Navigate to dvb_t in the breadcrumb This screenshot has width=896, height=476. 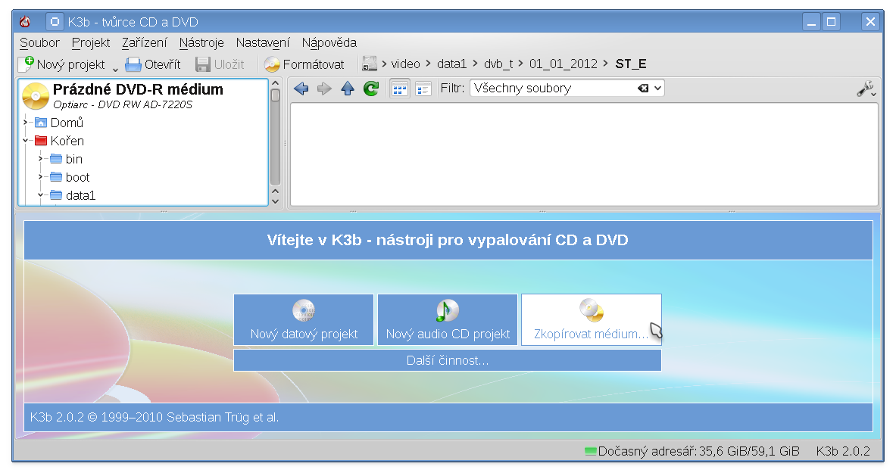tap(498, 64)
